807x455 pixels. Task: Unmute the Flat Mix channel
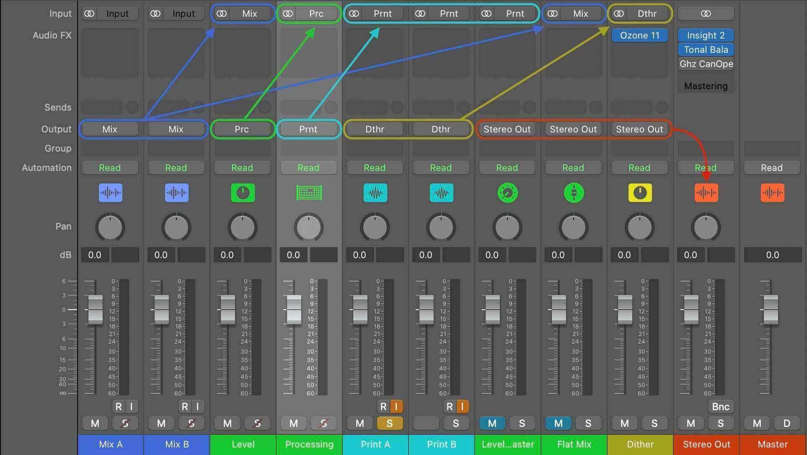(x=559, y=423)
